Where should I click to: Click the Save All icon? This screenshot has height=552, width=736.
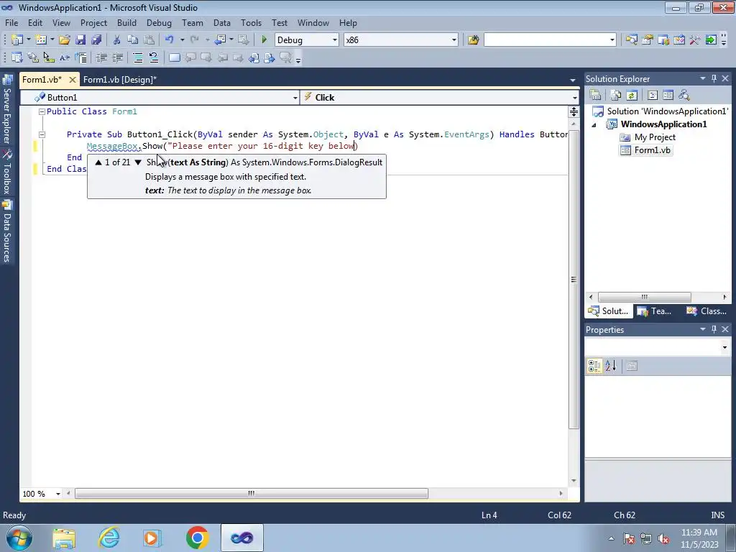pos(97,40)
